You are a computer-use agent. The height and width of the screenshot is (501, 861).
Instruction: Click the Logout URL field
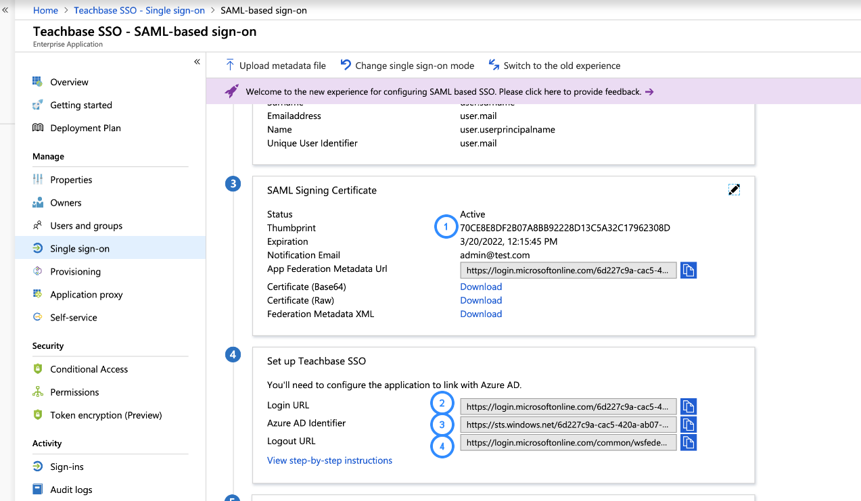pos(568,443)
